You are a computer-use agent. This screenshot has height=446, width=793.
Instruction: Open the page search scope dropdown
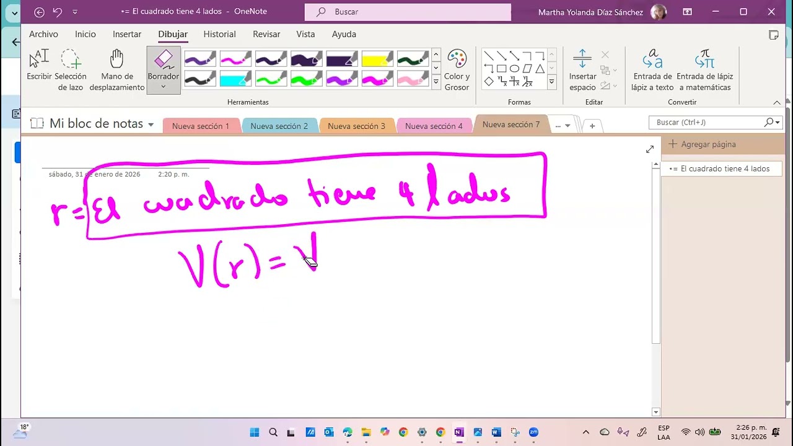(x=778, y=123)
